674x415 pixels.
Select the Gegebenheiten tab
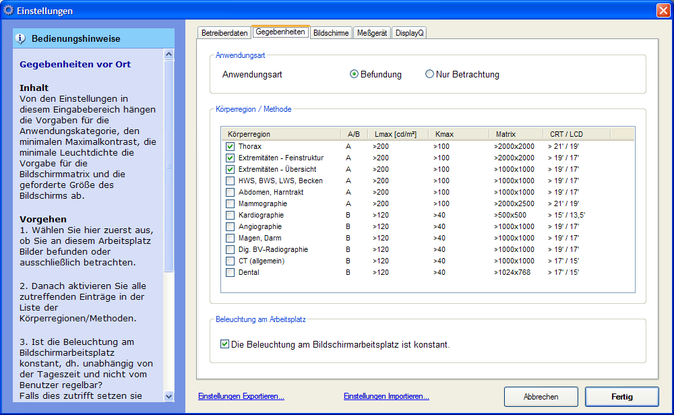[x=280, y=32]
